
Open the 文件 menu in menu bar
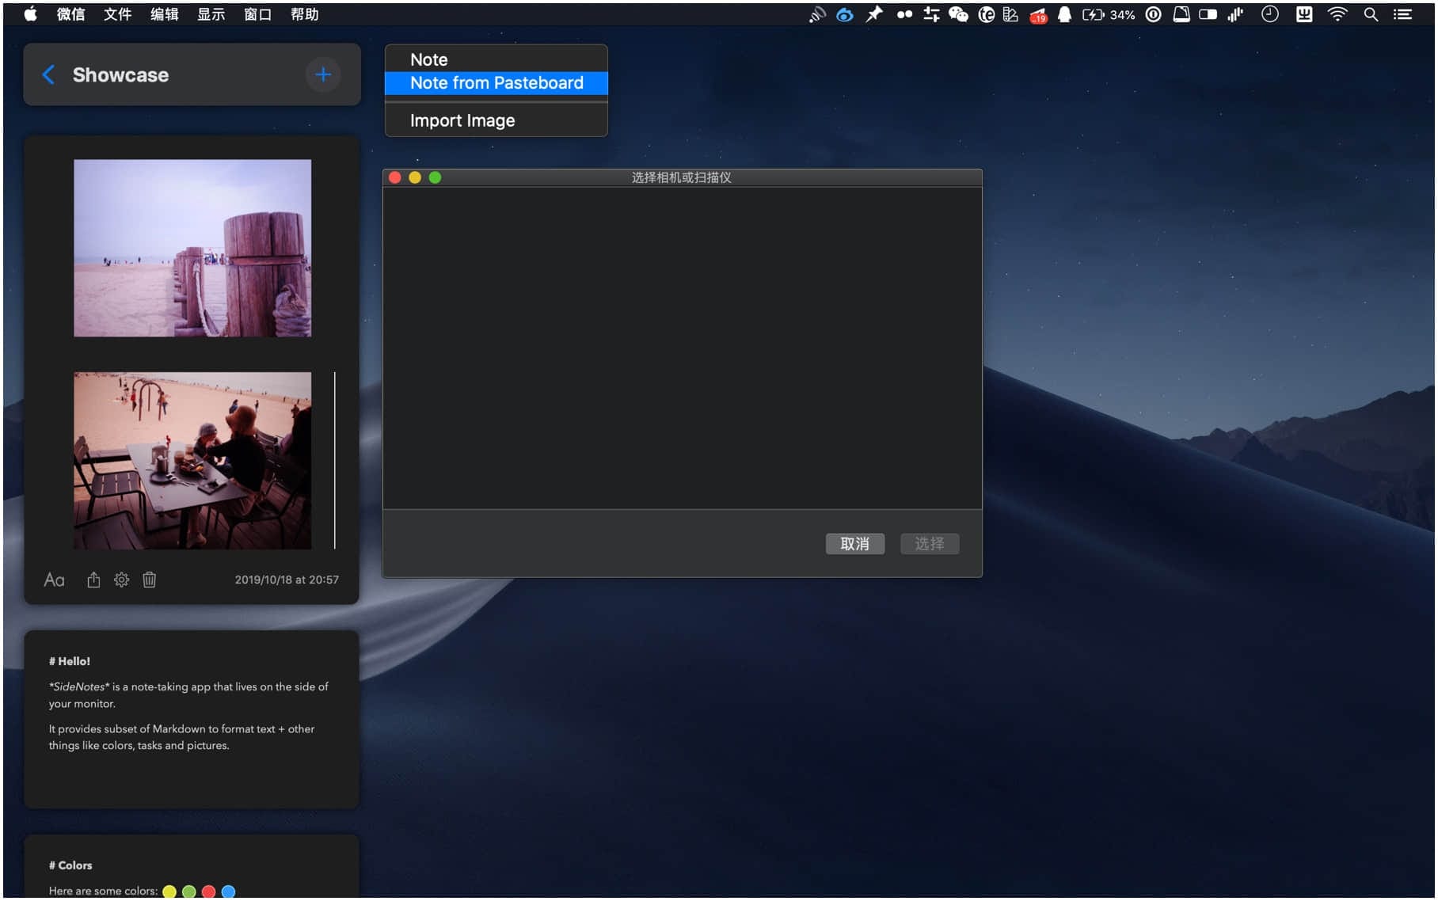click(117, 14)
